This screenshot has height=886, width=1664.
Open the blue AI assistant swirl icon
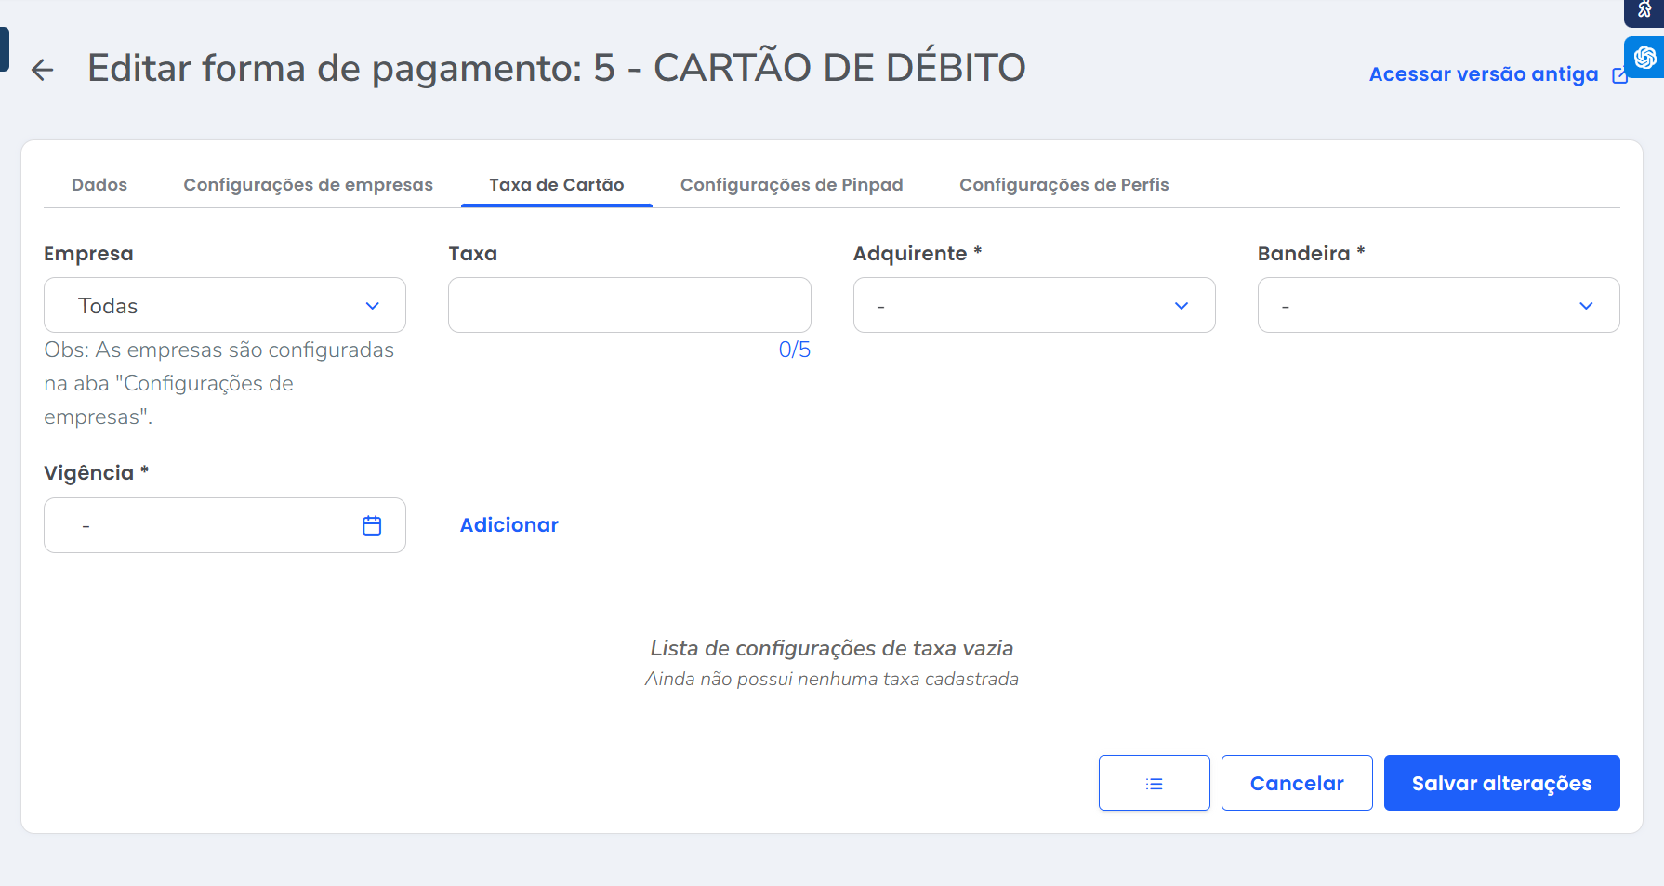[x=1644, y=58]
